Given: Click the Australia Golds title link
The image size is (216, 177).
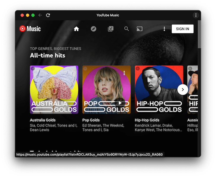Looking at the screenshot, I should tap(43, 120).
